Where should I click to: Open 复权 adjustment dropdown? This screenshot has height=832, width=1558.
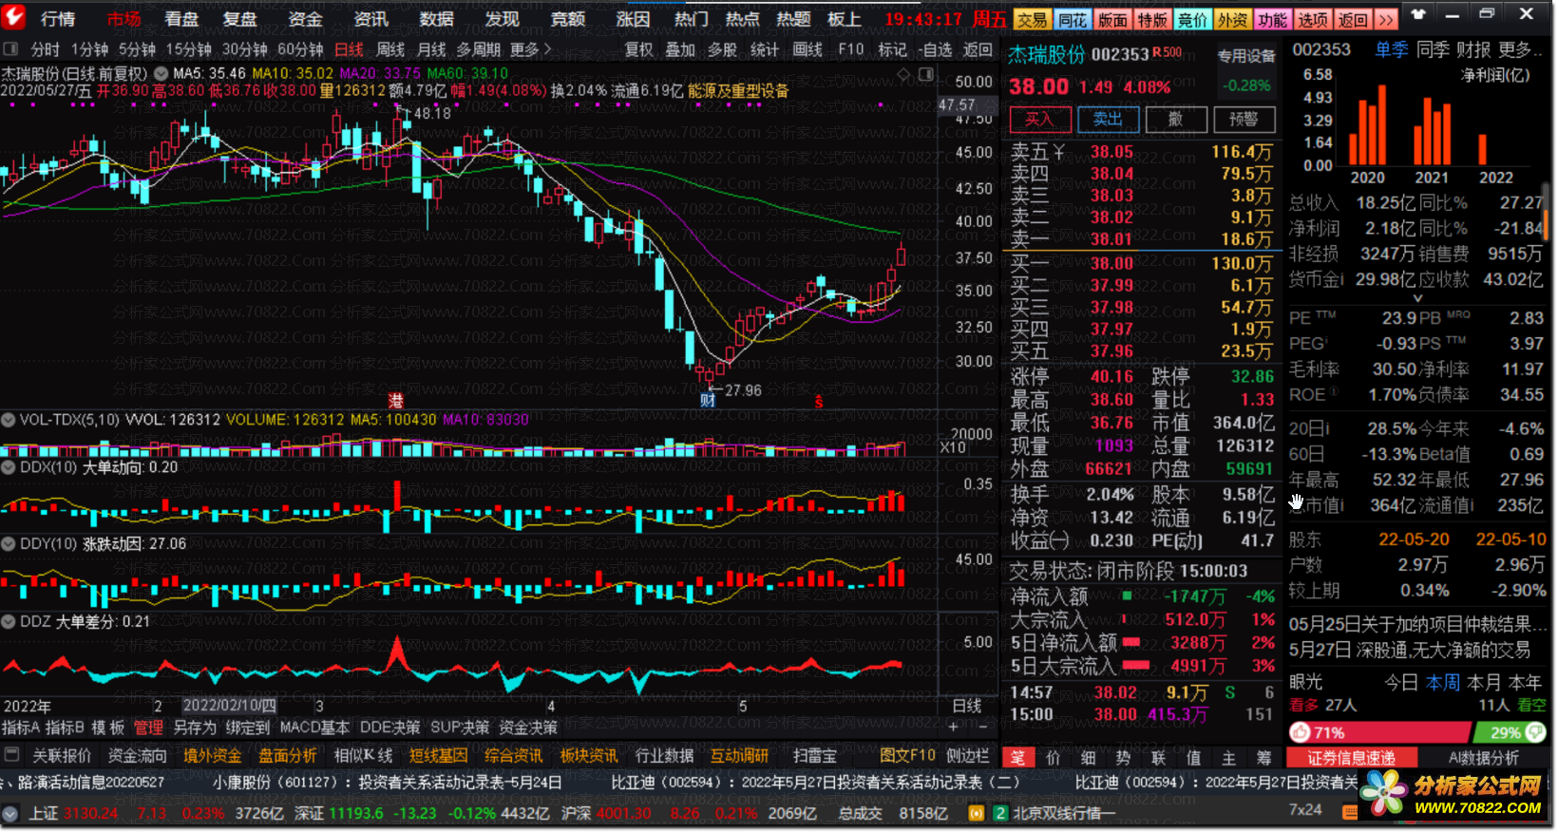pyautogui.click(x=638, y=49)
